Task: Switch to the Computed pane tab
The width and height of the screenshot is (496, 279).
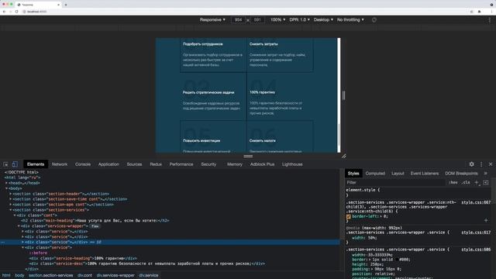Action: click(375, 174)
